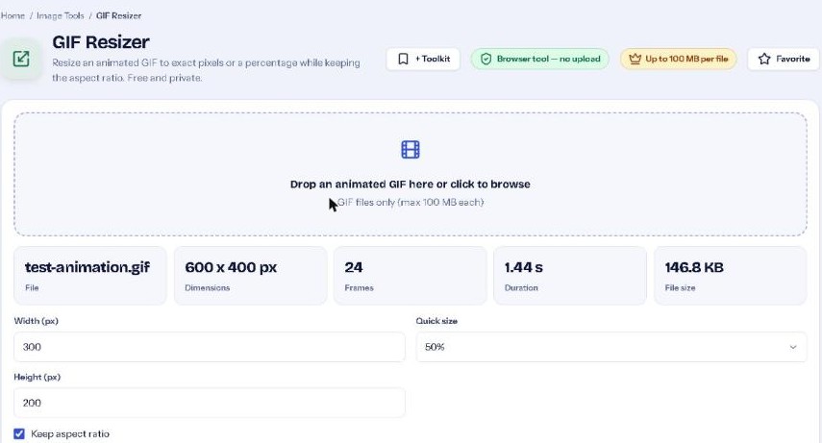Click the 1.44 s duration value

pos(524,267)
